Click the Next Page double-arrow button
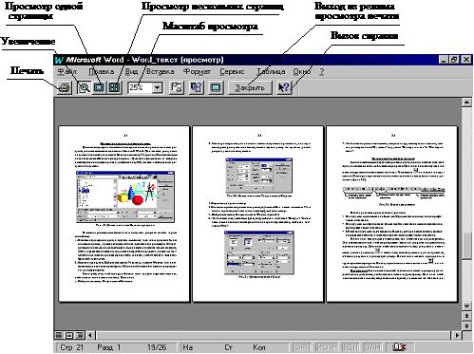This screenshot has height=354, width=474. (x=466, y=326)
